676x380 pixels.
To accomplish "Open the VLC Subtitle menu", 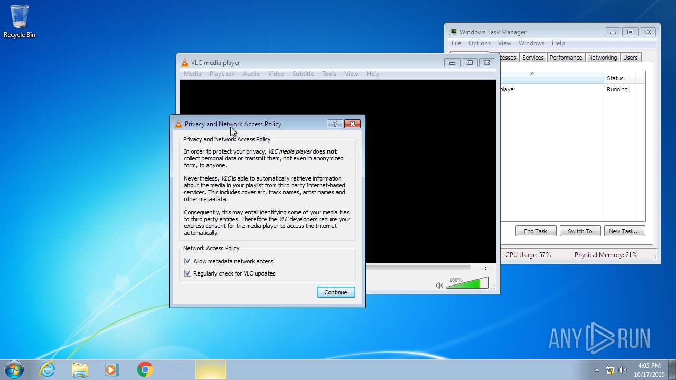I will pos(303,74).
